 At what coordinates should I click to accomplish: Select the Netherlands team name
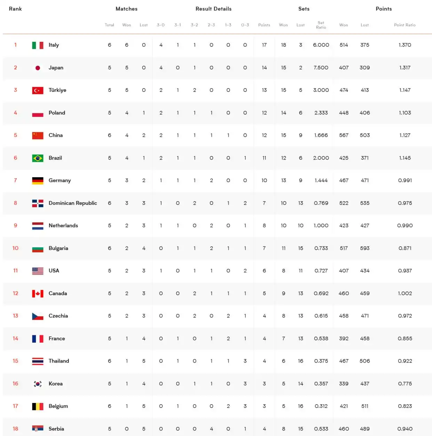63,226
